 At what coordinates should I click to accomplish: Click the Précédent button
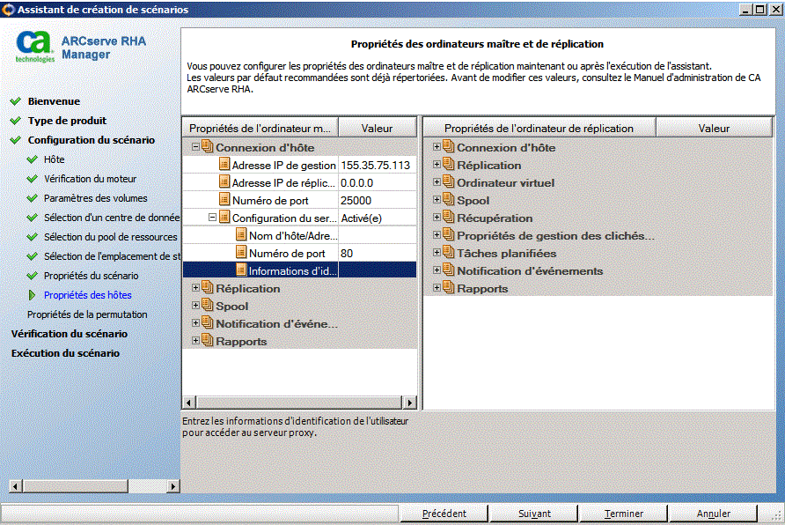[x=444, y=514]
